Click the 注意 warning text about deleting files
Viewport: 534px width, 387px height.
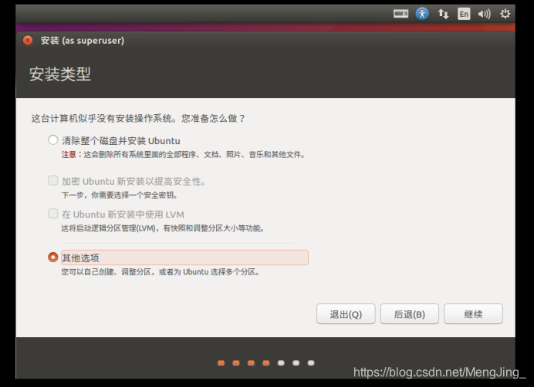click(x=183, y=155)
